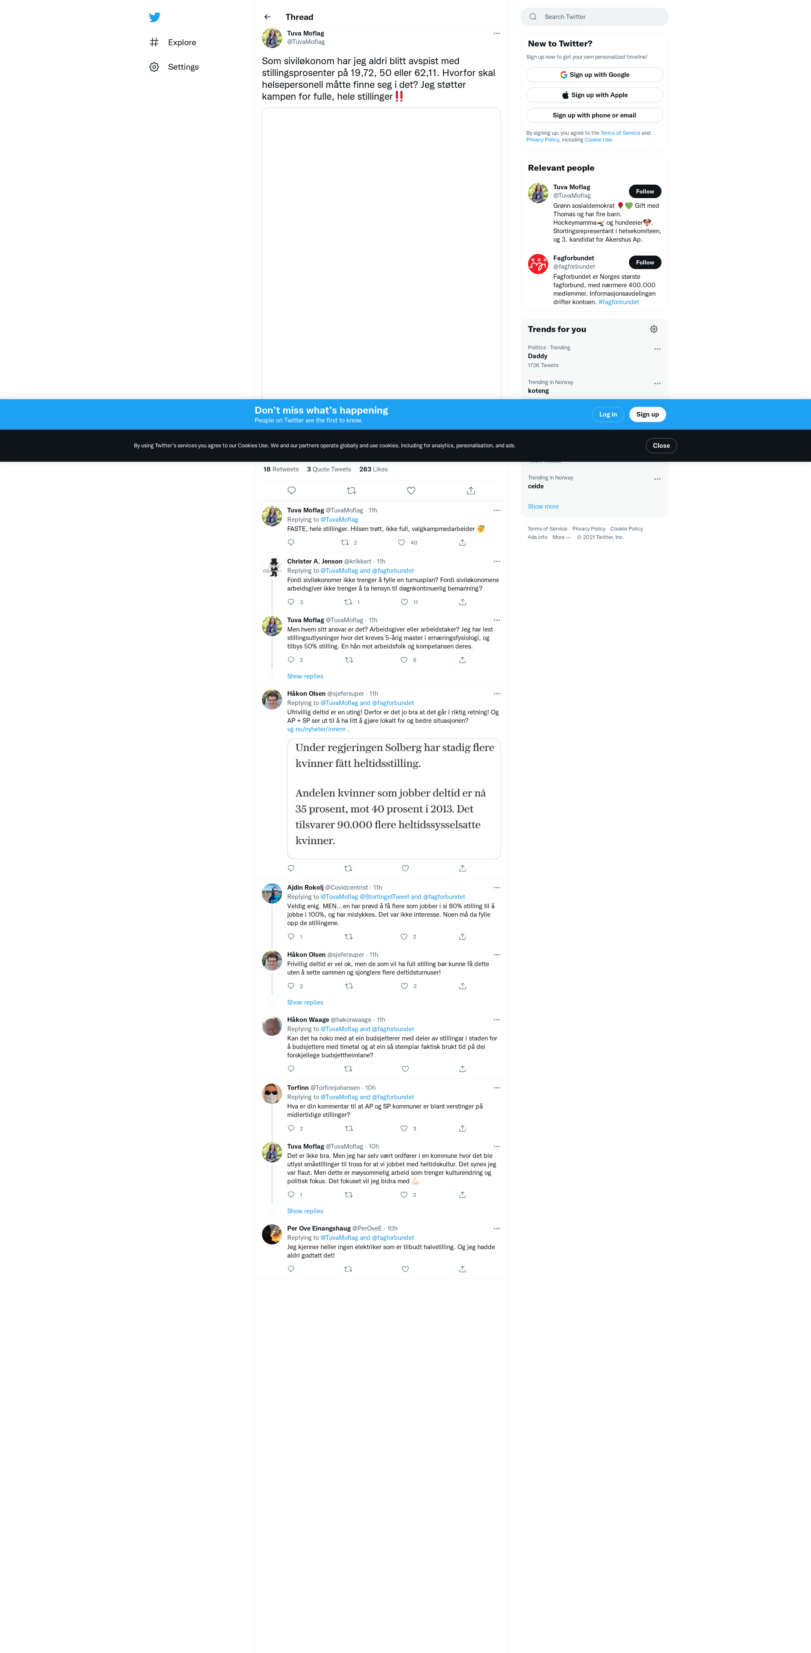Open more options on Torfinn's tweet

(497, 1088)
